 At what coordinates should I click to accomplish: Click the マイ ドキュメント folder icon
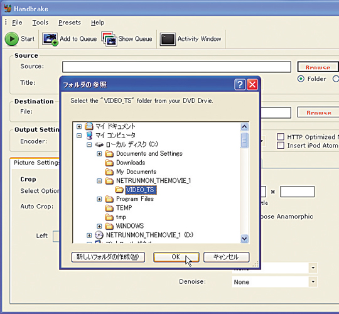(89, 126)
